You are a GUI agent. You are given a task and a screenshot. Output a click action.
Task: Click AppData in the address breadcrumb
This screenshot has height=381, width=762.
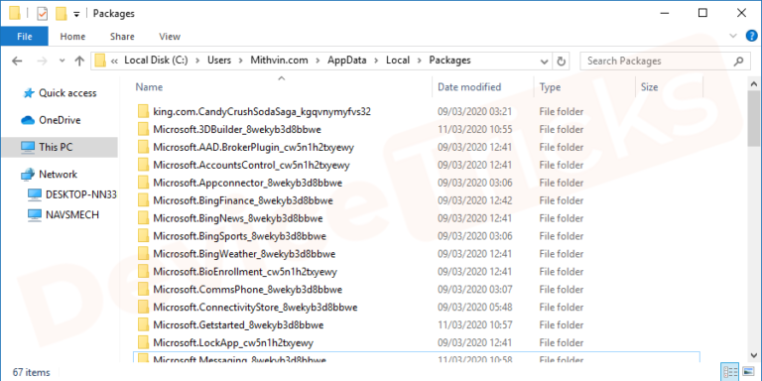coord(346,61)
